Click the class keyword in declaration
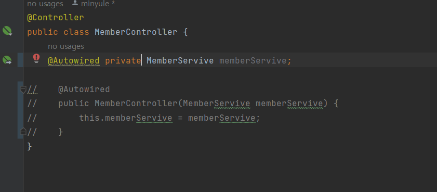This screenshot has height=192, width=437. pyautogui.click(x=76, y=32)
